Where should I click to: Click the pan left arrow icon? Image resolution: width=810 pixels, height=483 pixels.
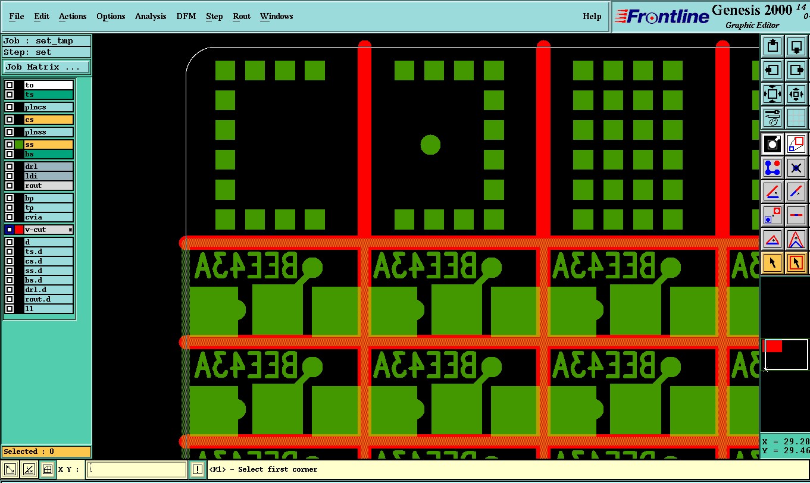pos(773,70)
